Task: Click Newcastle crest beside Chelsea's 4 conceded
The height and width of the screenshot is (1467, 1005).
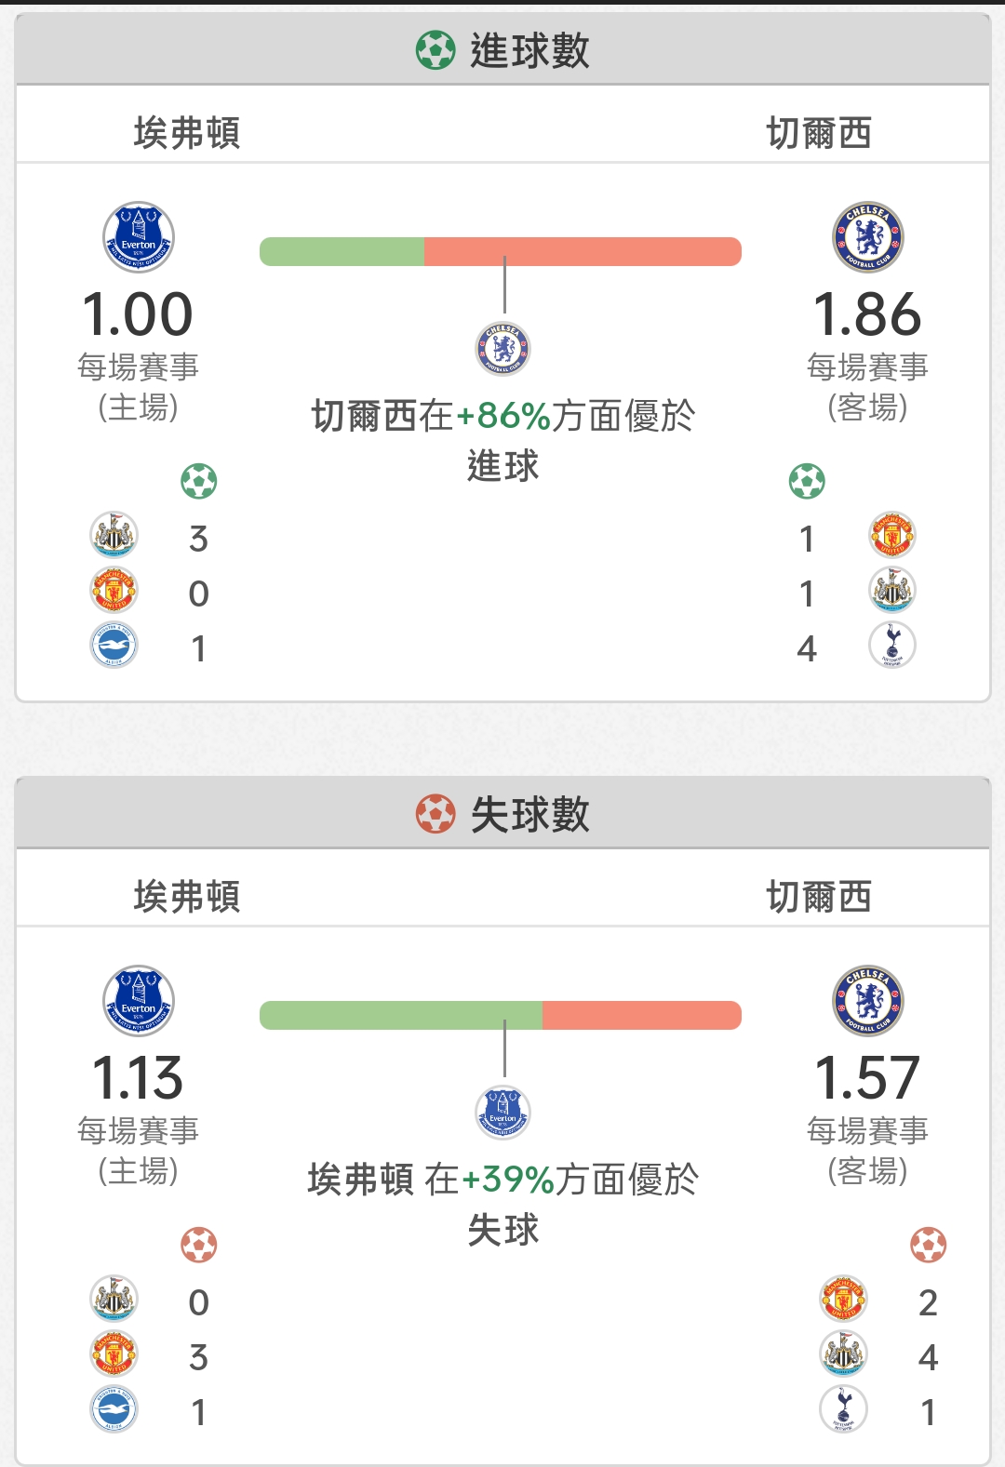Action: tap(843, 1354)
